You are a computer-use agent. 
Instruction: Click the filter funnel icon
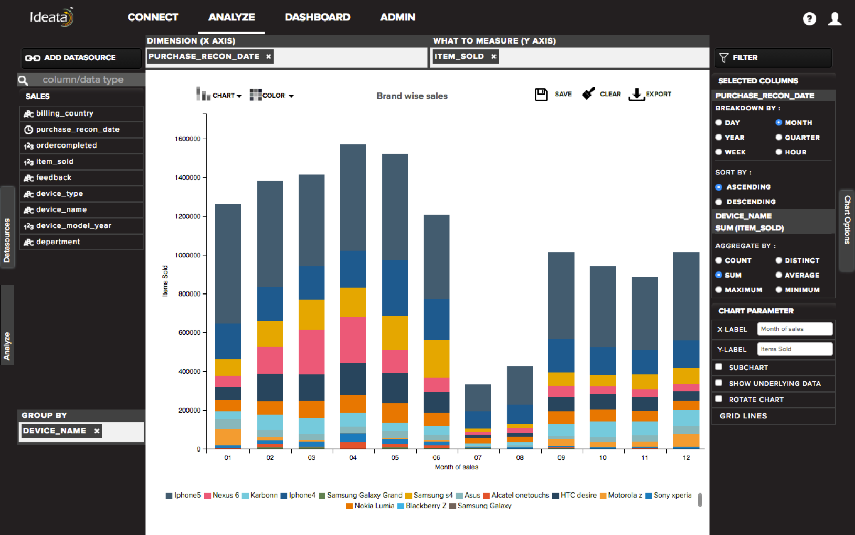pyautogui.click(x=723, y=58)
